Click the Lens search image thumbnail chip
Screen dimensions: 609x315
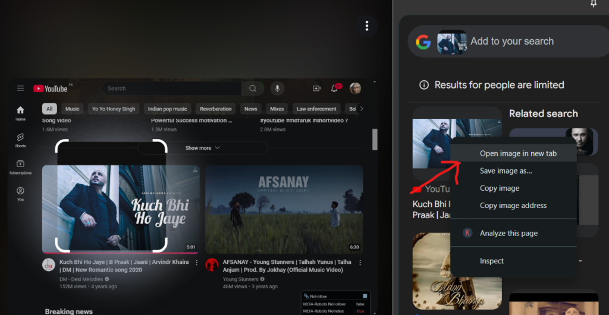[452, 42]
